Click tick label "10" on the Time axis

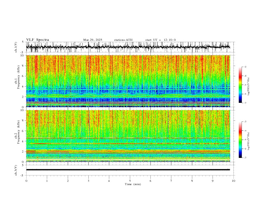[x=233, y=181]
